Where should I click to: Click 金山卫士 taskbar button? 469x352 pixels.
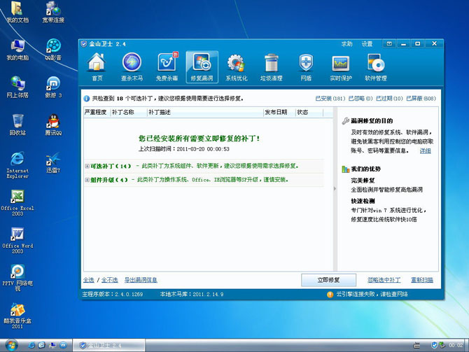tap(109, 346)
